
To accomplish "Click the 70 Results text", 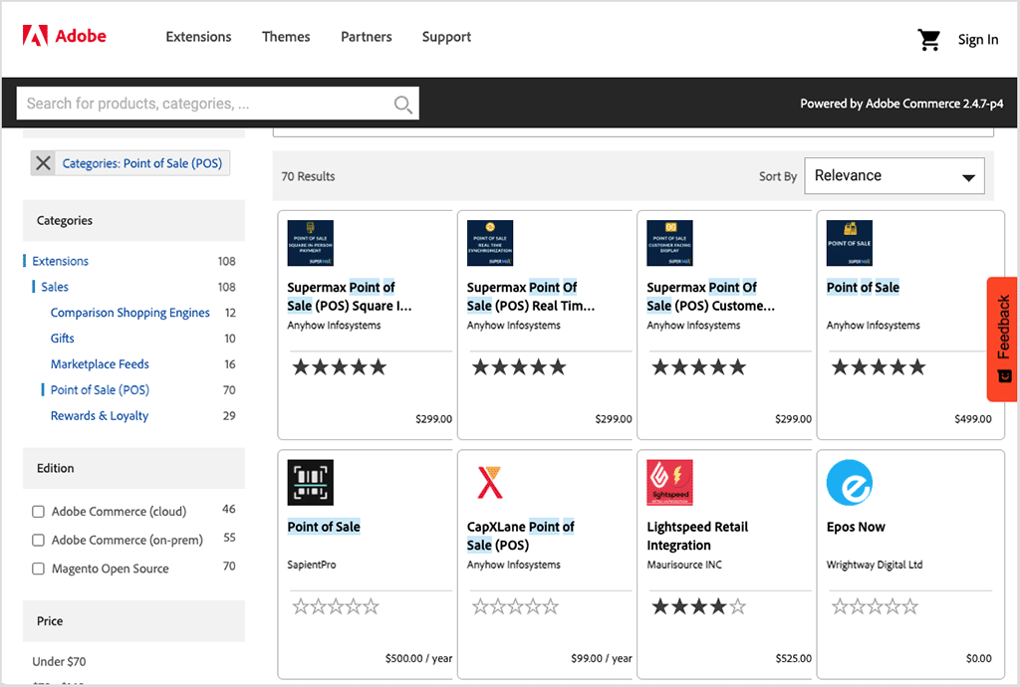I will [308, 177].
